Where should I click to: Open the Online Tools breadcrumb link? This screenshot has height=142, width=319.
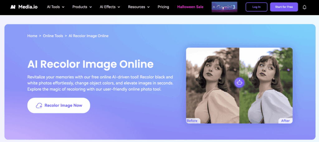pos(53,36)
